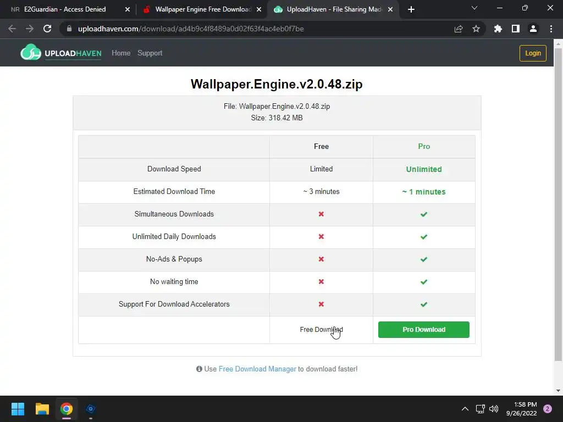Open the clock showing 1:58 PM
563x422 pixels.
point(521,409)
